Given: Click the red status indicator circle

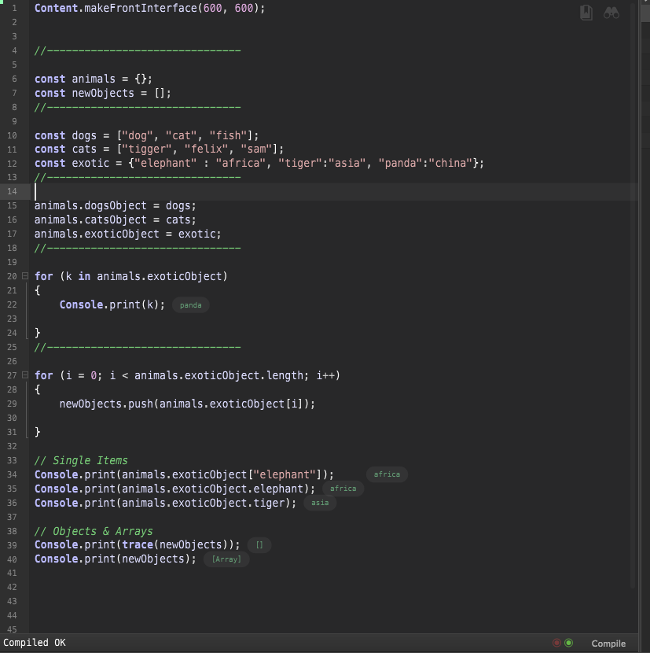Looking at the screenshot, I should point(556,643).
